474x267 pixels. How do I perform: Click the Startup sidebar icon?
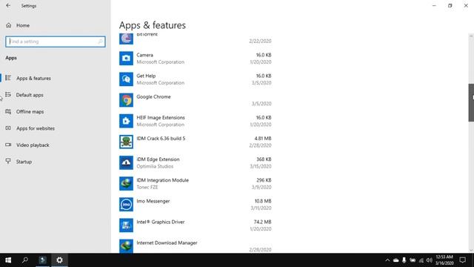tap(8, 162)
